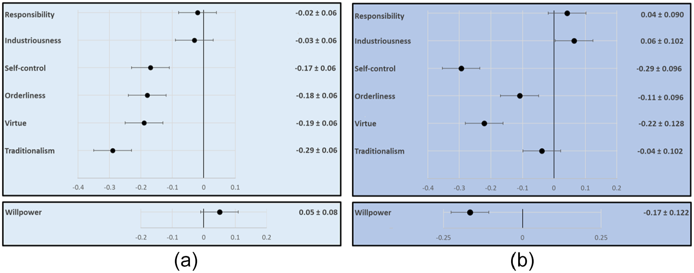Click the Industriousness label in panel (b)
The height and width of the screenshot is (273, 694).
pyautogui.click(x=383, y=41)
